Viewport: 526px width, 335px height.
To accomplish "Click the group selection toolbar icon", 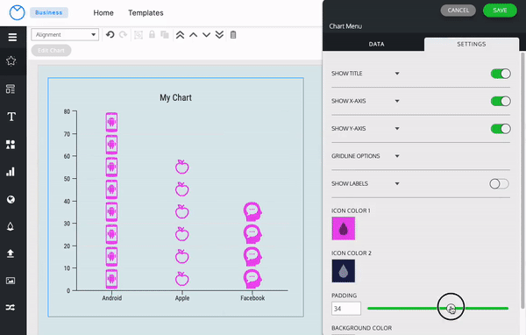I will pos(139,35).
